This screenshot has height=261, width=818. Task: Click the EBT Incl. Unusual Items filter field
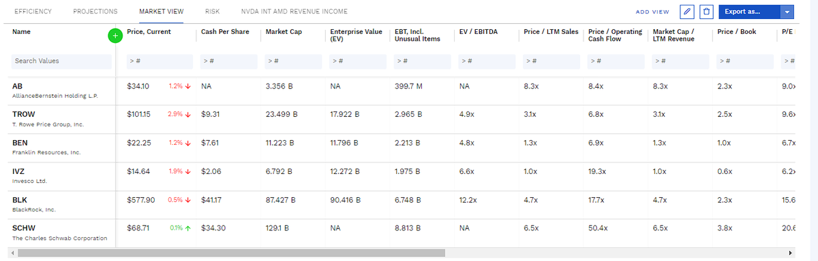point(423,61)
